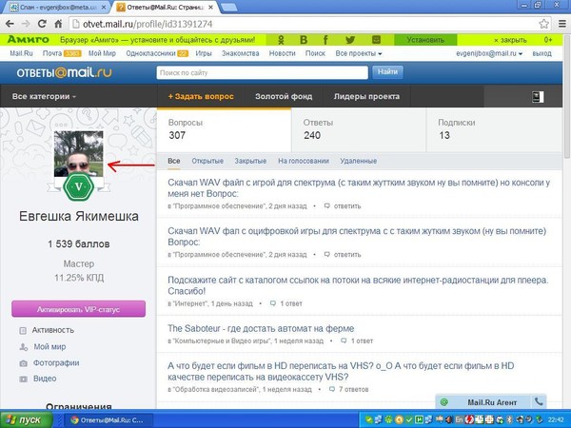This screenshot has height=428, width=571.
Task: Open Поиск link in top bar
Action: (x=315, y=53)
